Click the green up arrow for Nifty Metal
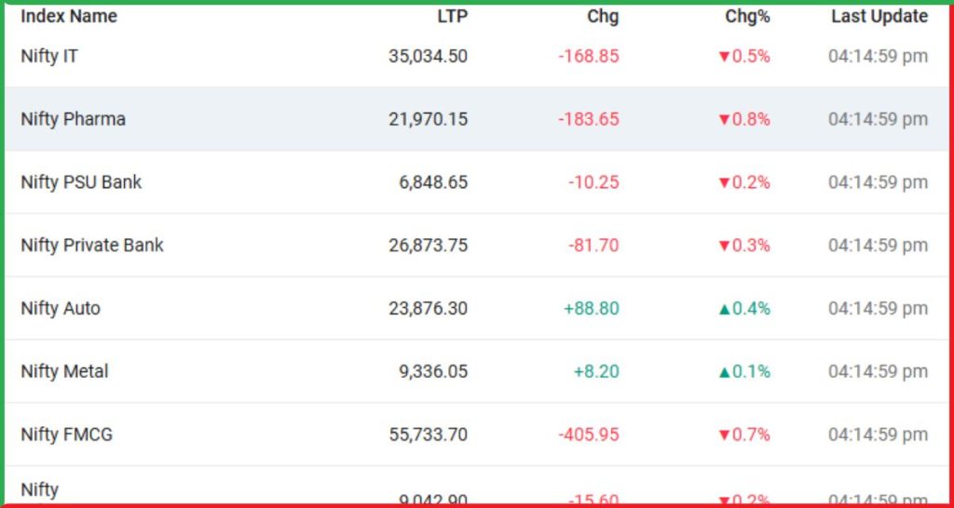954x508 pixels. (x=723, y=372)
